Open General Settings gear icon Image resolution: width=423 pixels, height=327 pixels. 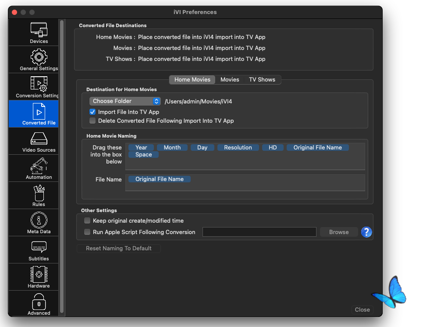click(x=39, y=59)
